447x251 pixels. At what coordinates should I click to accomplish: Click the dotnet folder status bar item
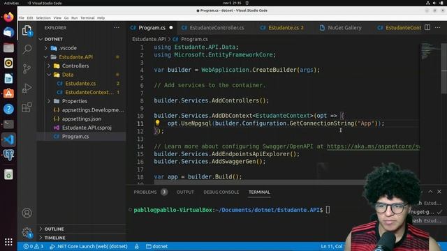156,246
